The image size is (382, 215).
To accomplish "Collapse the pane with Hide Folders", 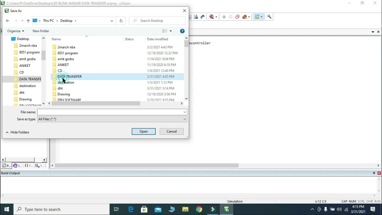I will [x=17, y=132].
